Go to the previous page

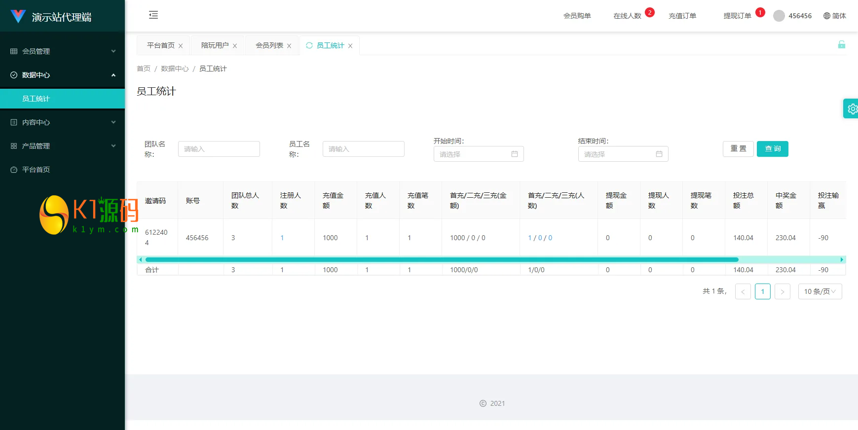(743, 291)
